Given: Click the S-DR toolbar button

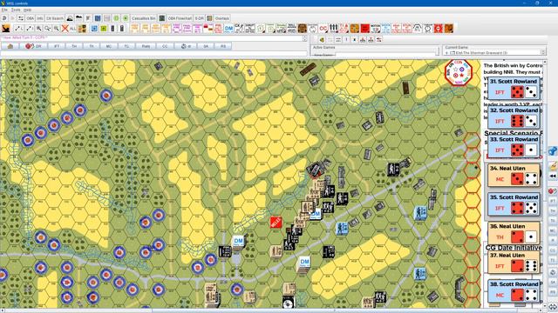Looking at the screenshot, I should pos(200,18).
